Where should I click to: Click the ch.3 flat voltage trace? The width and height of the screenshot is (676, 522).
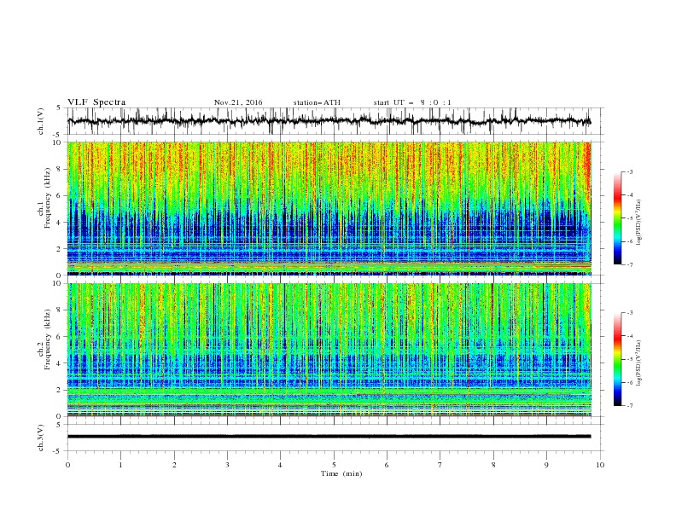329,437
